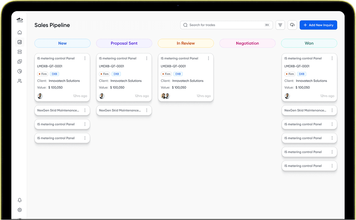Open kebab menu of NexGen card in Won
Viewport: 356px width, 220px height.
pyautogui.click(x=332, y=110)
